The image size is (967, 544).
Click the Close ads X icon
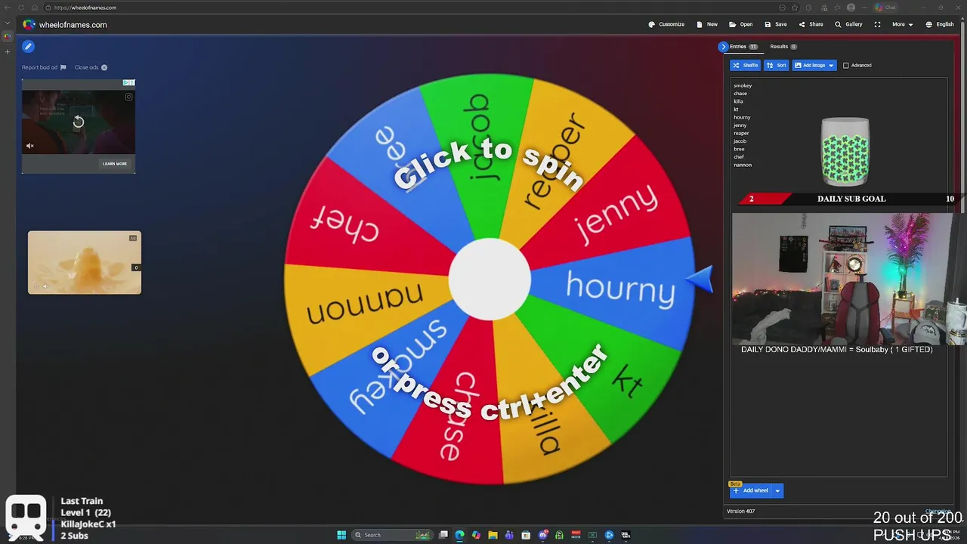104,67
